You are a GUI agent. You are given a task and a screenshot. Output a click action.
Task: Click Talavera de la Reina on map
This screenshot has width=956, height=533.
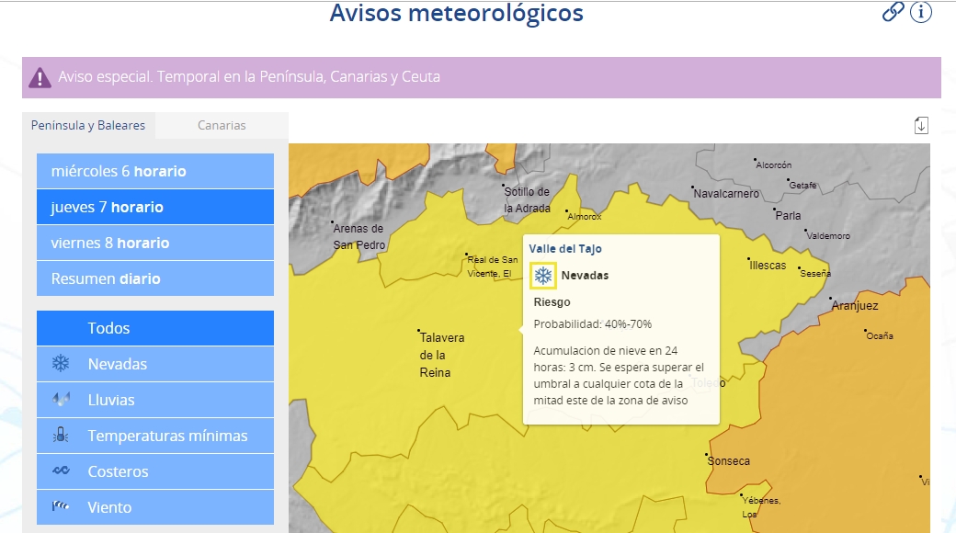441,355
